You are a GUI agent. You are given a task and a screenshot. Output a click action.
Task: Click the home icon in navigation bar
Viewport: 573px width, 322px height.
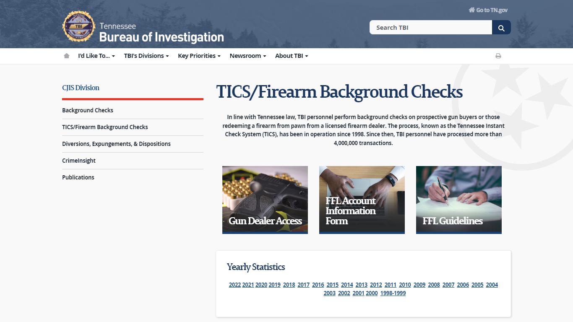[67, 56]
